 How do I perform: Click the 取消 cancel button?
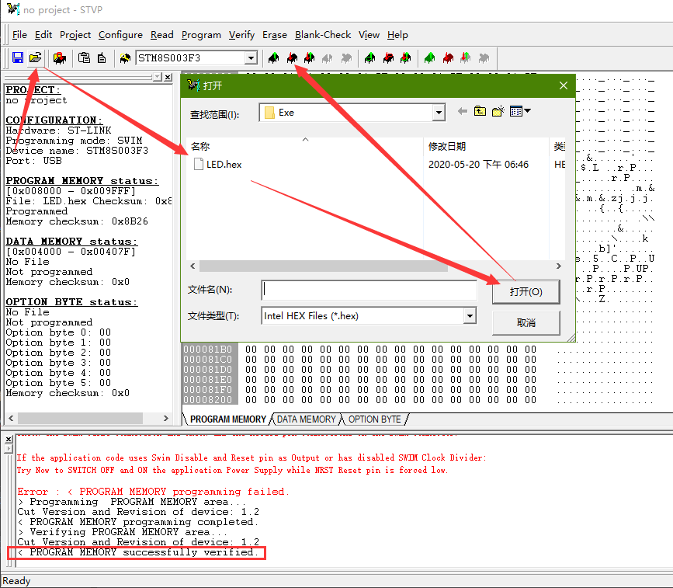(x=526, y=322)
